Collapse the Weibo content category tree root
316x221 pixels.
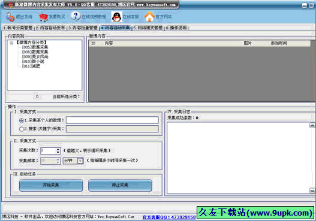click(11, 43)
